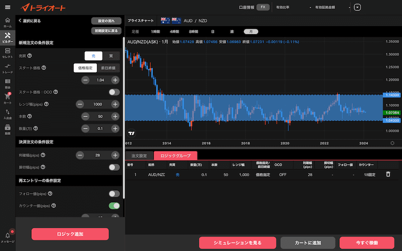Image resolution: width=402 pixels, height=251 pixels.
Task: Decrease quantity 0.1
Action: [x=85, y=129]
